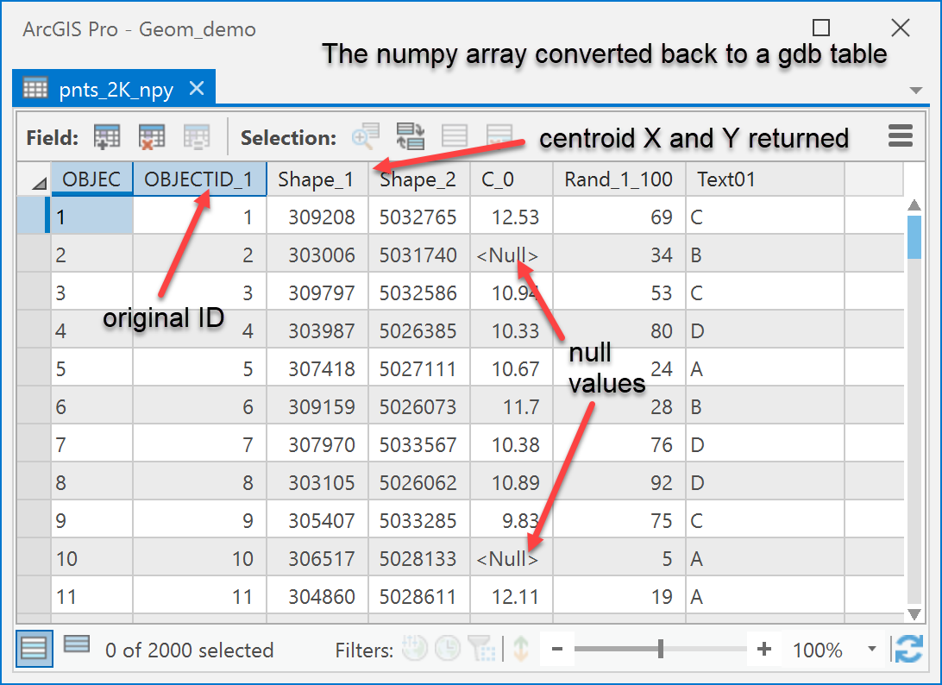Click the Calculate Field icon
The height and width of the screenshot is (685, 942).
coord(197,137)
